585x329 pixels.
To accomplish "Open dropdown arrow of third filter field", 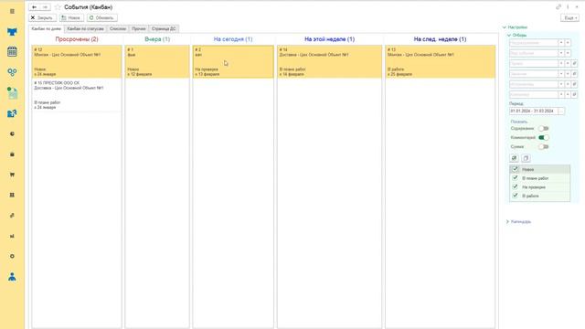I will (x=560, y=63).
